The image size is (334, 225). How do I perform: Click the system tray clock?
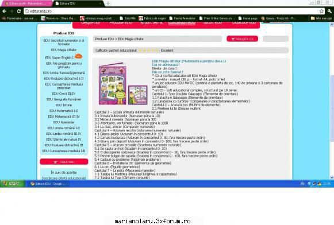pos(327,184)
